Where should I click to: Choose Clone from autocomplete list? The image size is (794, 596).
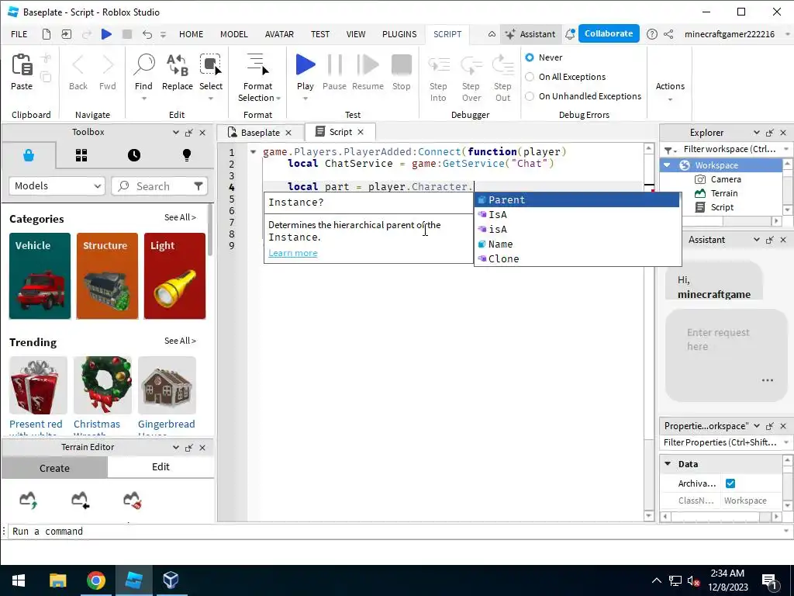coord(576,258)
